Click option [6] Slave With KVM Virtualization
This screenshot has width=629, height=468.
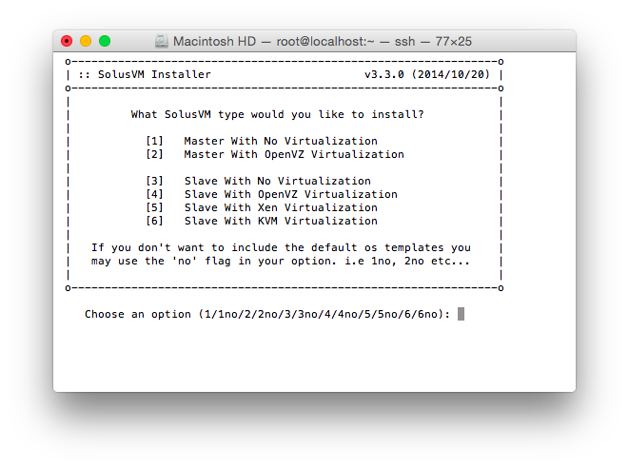point(281,221)
